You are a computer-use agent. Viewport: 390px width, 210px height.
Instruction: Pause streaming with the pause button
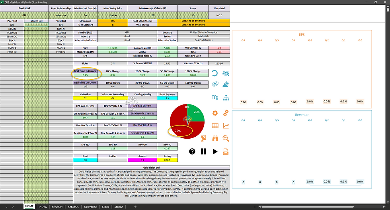(203, 151)
